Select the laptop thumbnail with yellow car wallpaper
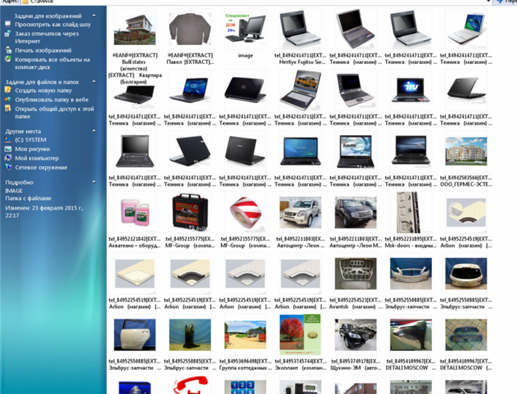Viewport: 517px width, 394px height. 300,89
